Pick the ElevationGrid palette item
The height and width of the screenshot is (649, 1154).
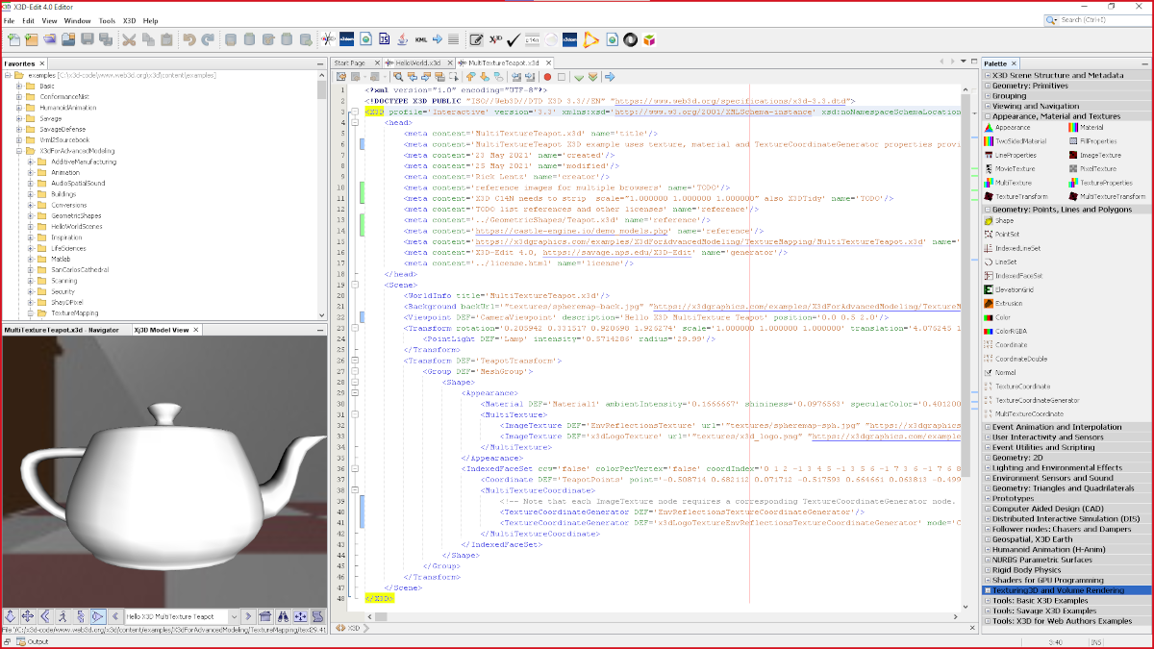(x=1014, y=289)
